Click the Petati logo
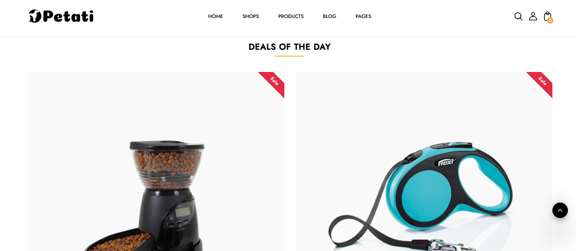576x251 pixels. pos(61,16)
